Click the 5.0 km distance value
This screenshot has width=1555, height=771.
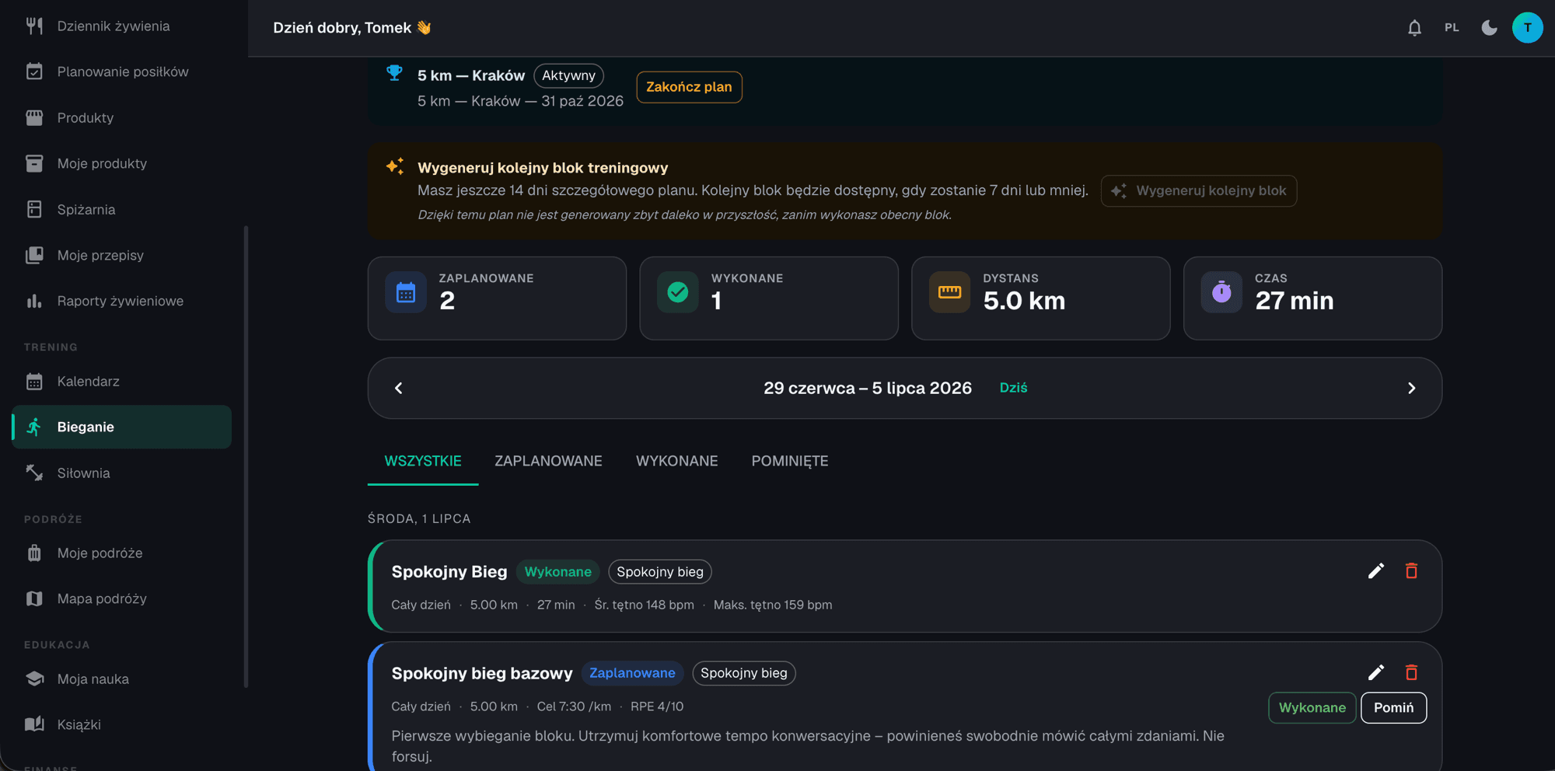pyautogui.click(x=1024, y=300)
